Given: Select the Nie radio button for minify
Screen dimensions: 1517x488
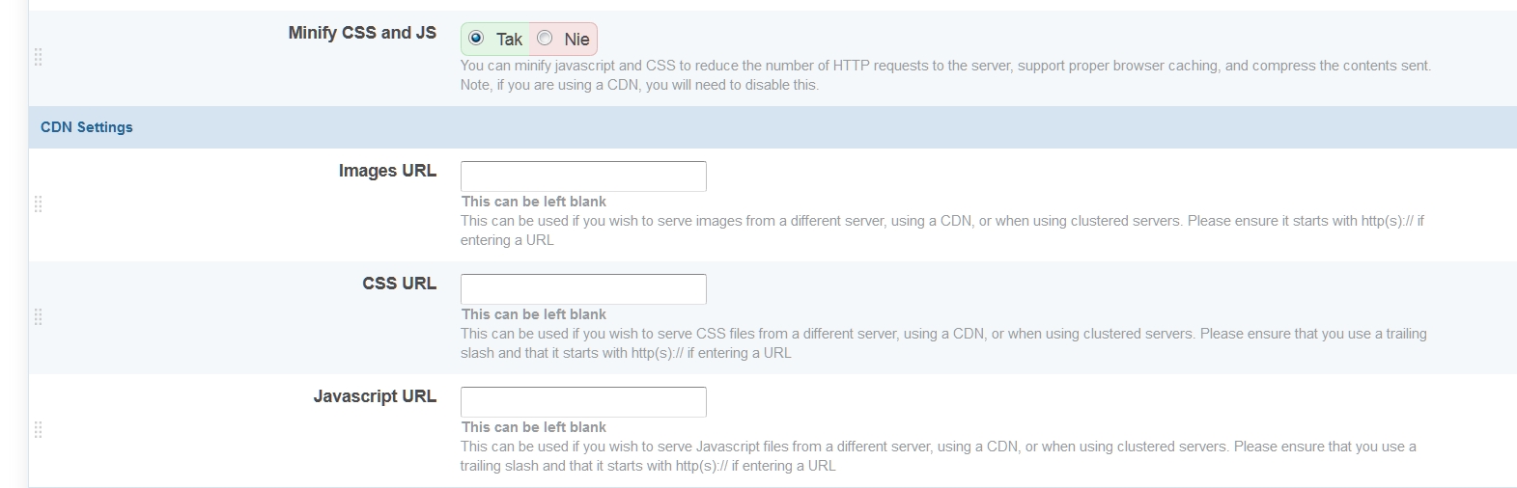Looking at the screenshot, I should 545,39.
